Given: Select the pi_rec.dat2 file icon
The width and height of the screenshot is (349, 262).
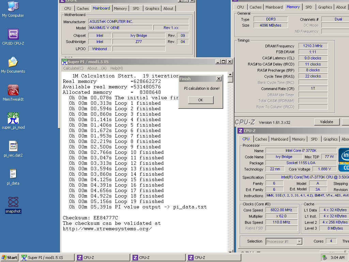Looking at the screenshot, I should [x=13, y=146].
